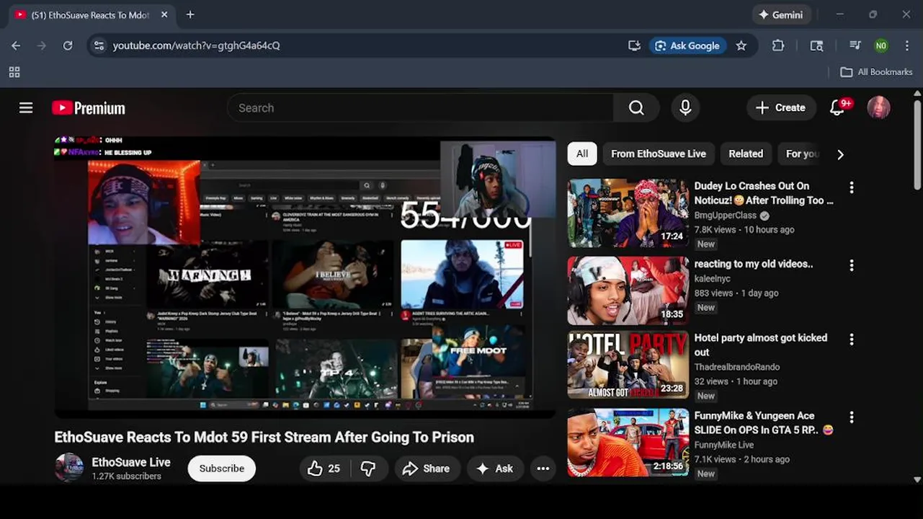Viewport: 923px width, 519px height.
Task: Open the browser extensions puzzle icon
Action: [x=778, y=45]
